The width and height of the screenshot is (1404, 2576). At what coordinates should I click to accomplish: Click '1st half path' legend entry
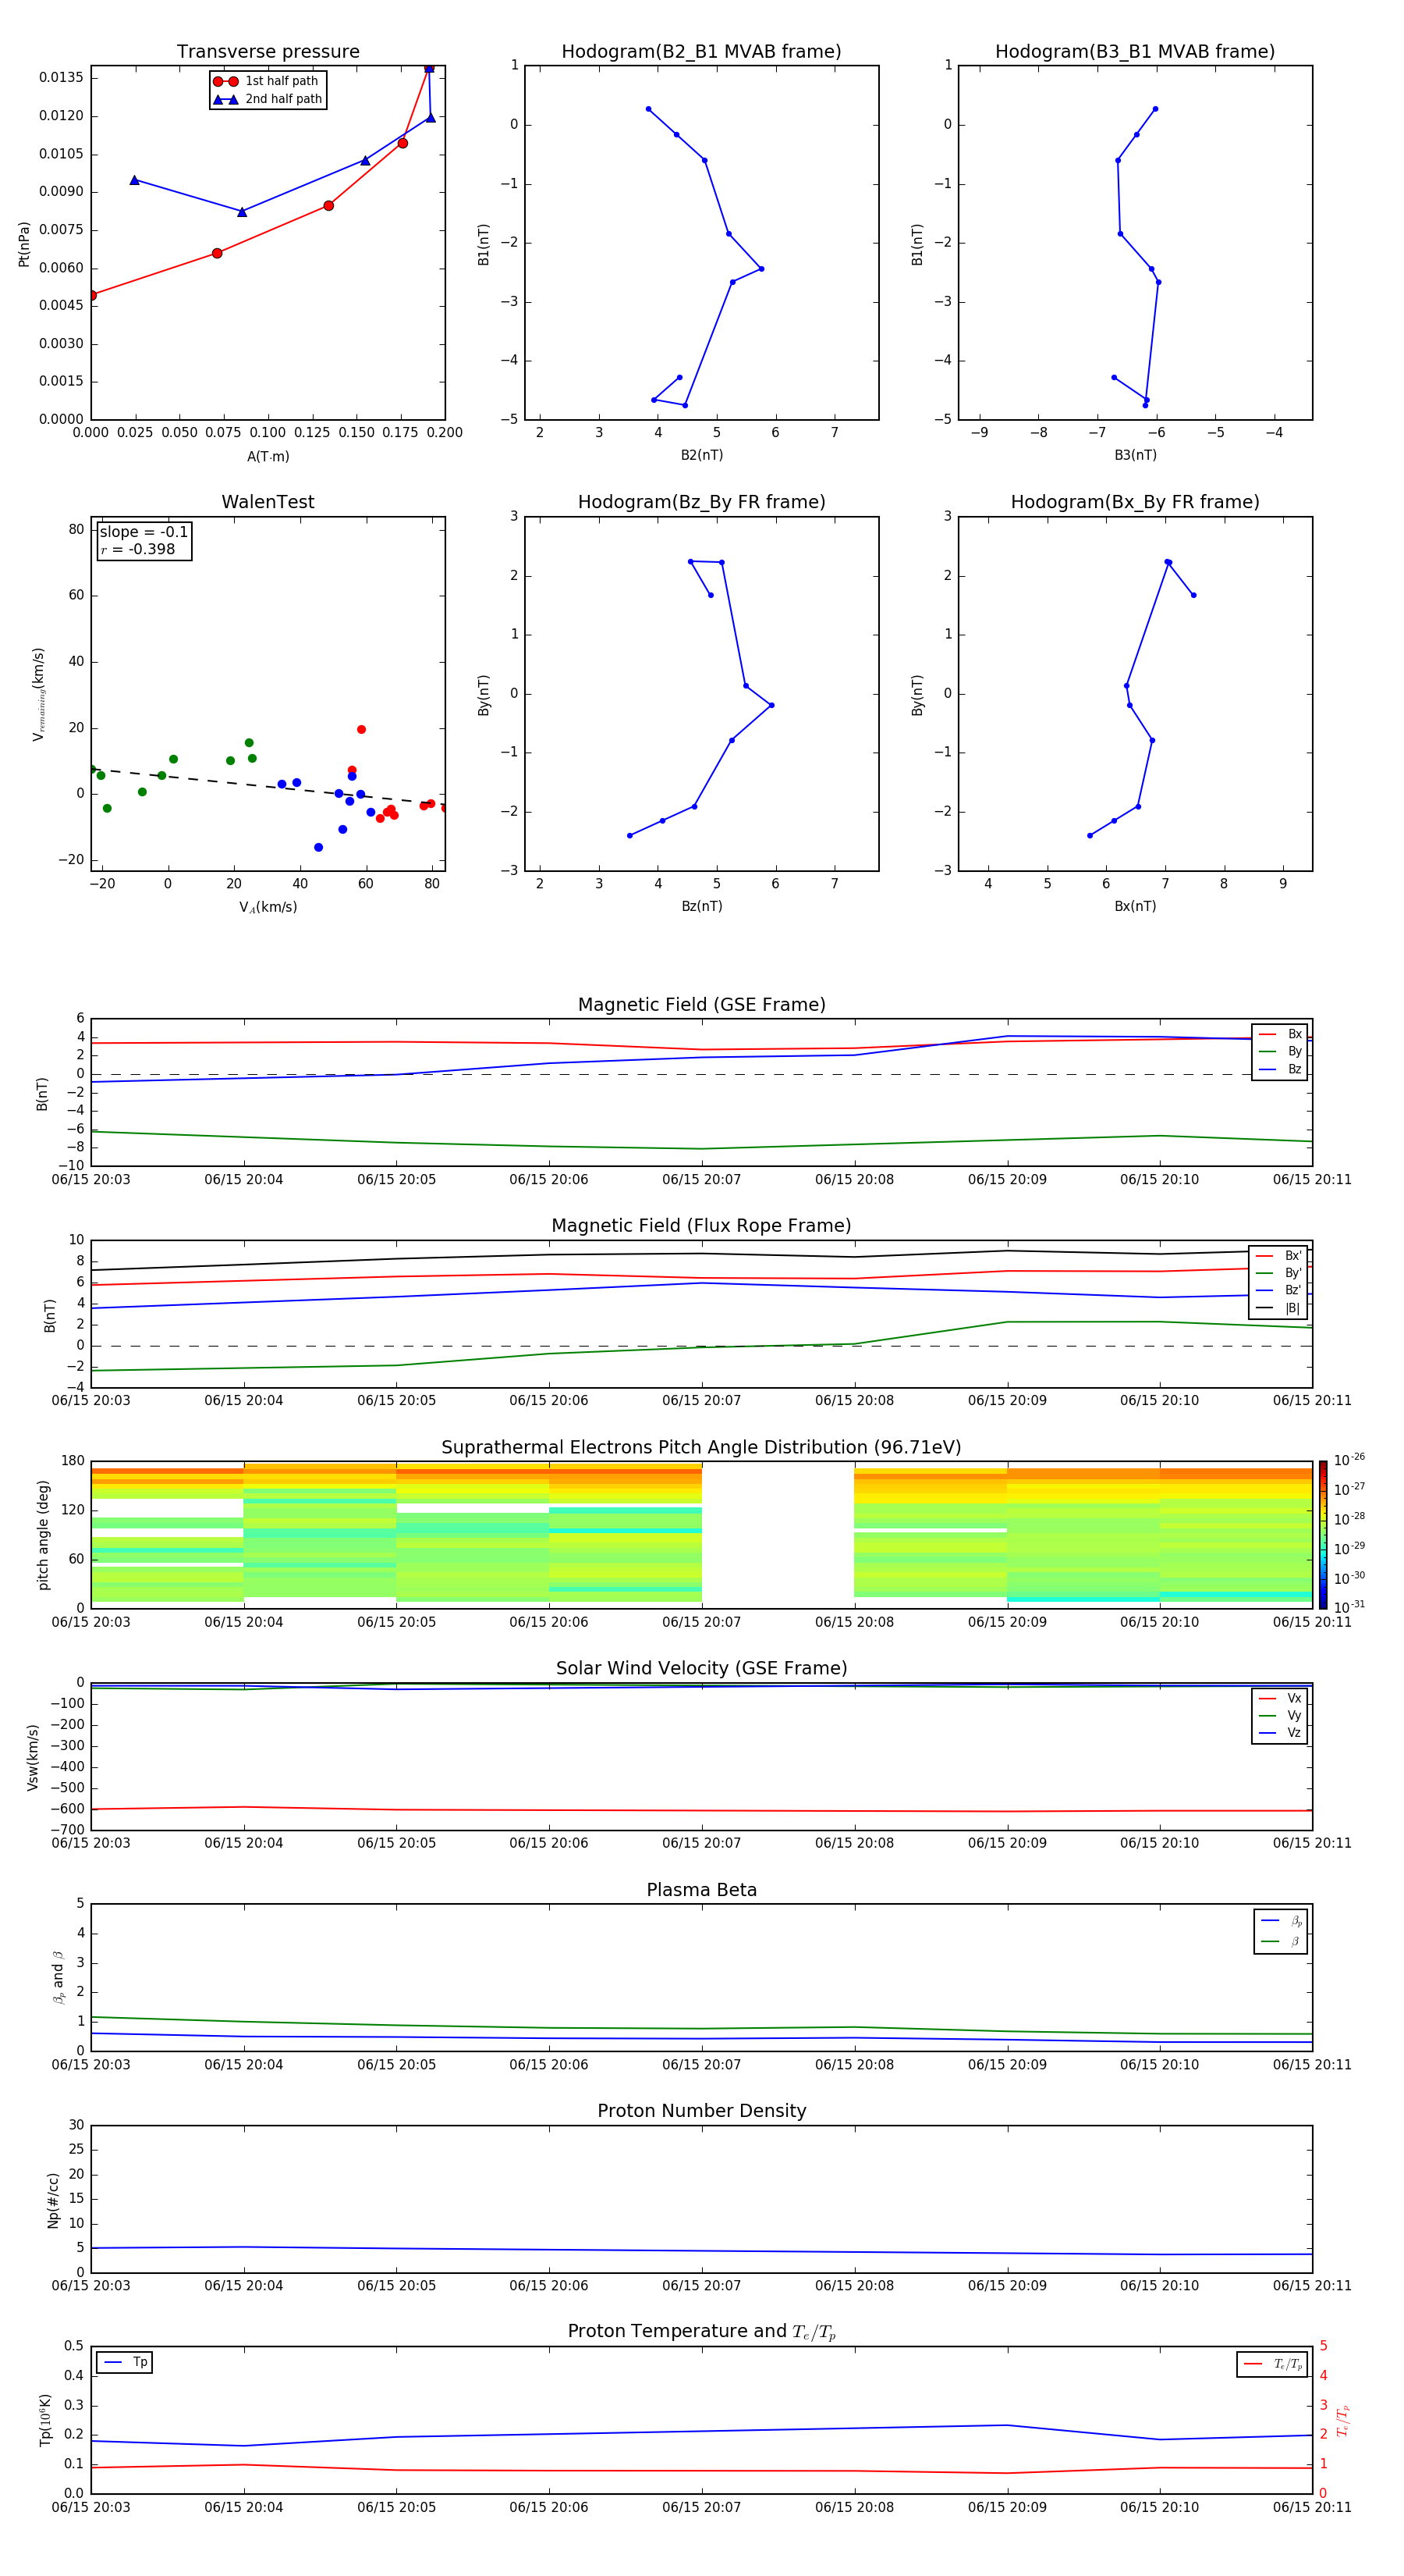click(267, 81)
